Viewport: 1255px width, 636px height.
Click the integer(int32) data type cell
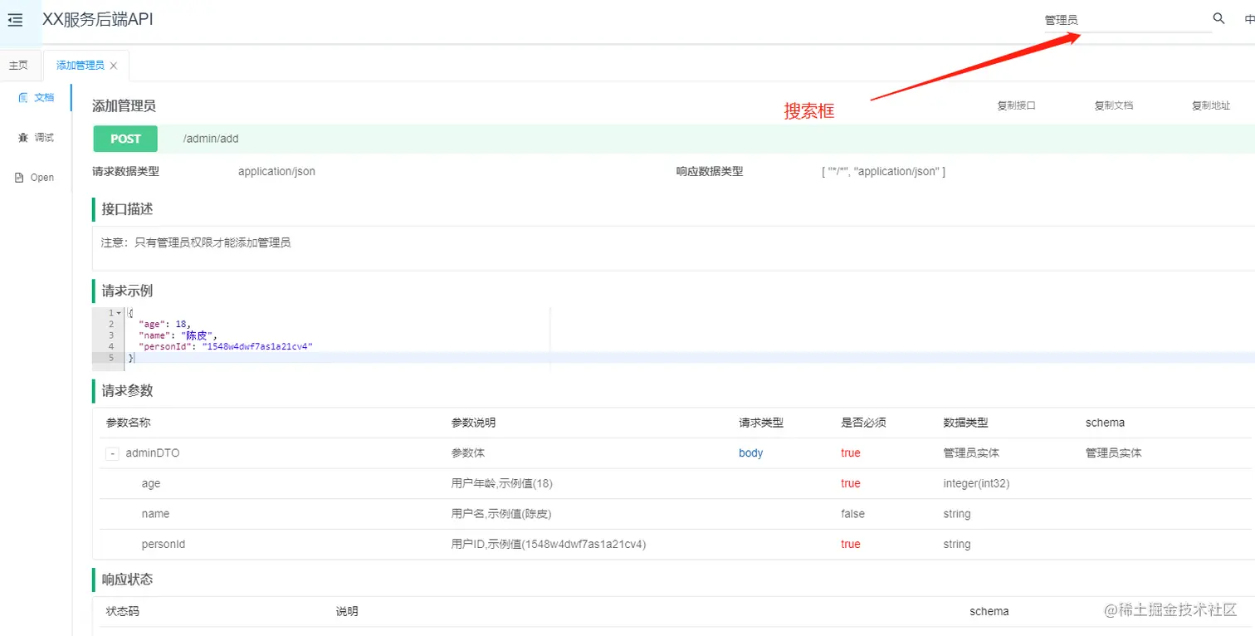pos(976,483)
